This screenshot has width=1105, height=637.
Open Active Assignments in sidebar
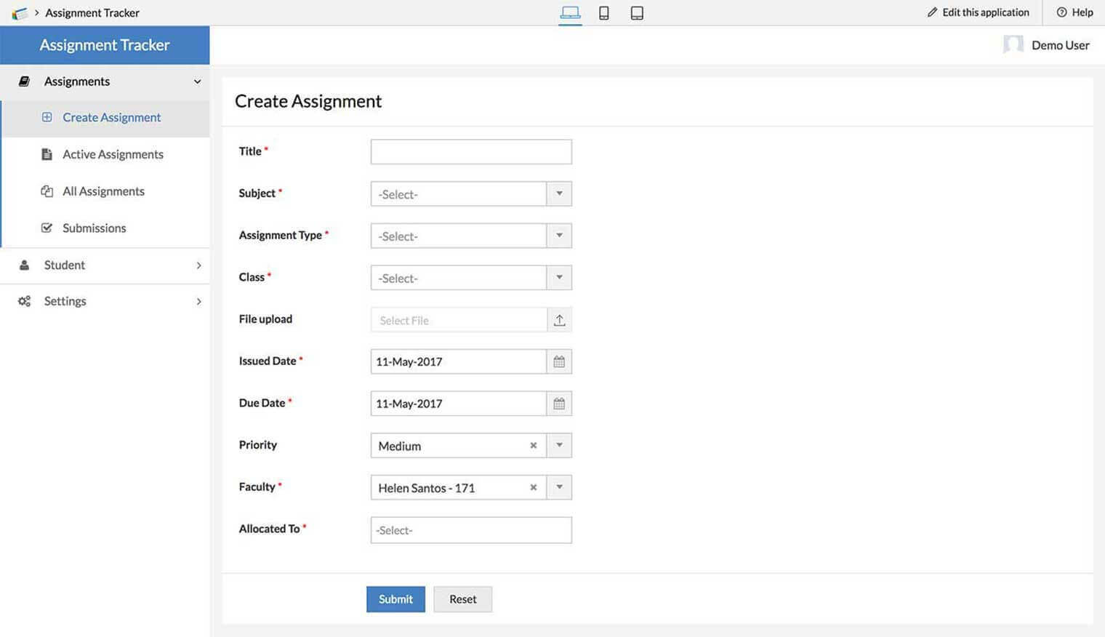click(x=105, y=155)
